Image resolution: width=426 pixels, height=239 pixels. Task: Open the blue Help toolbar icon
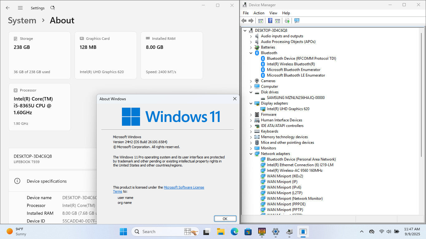pyautogui.click(x=270, y=21)
